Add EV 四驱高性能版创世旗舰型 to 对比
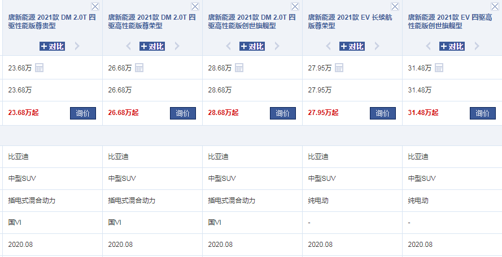This screenshot has width=502, height=257. point(452,46)
